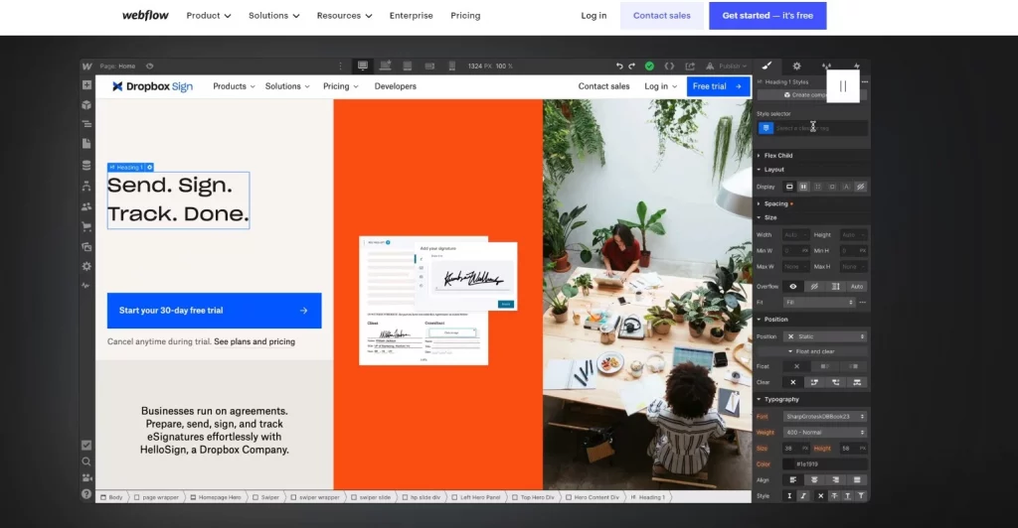Toggle the page preview eye icon
1018x528 pixels.
149,66
